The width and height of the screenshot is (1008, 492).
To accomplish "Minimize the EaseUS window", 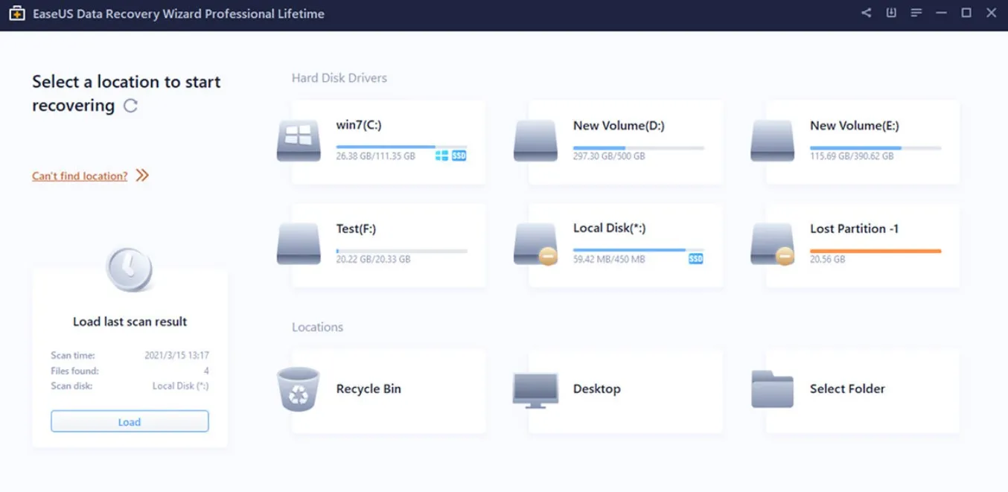I will (942, 13).
